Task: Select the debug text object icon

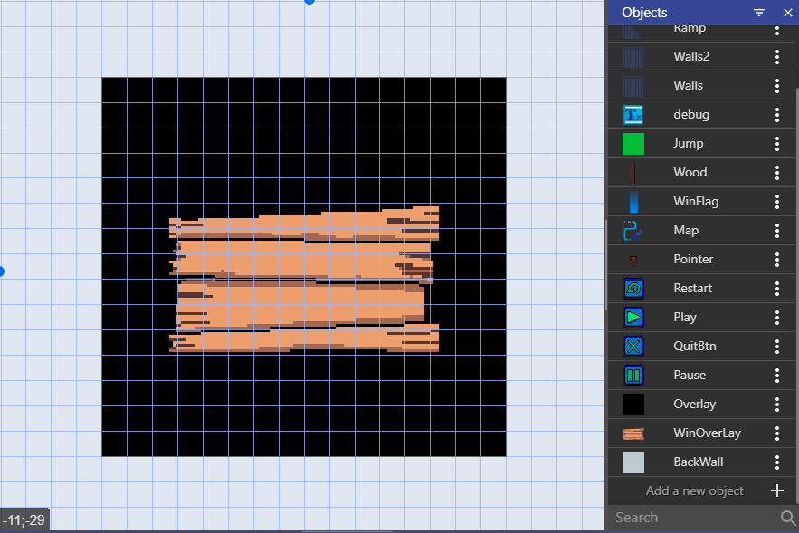Action: (x=633, y=115)
